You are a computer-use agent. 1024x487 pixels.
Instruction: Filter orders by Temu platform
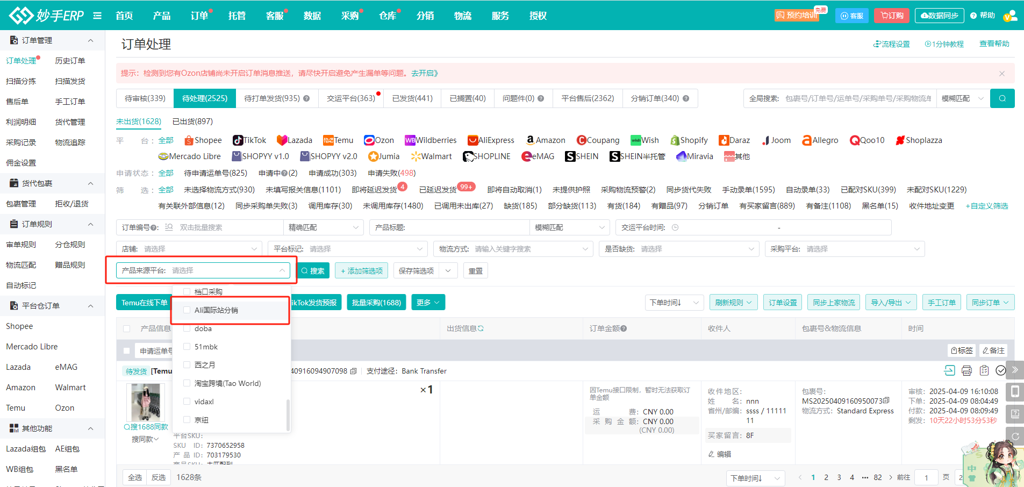tap(338, 140)
